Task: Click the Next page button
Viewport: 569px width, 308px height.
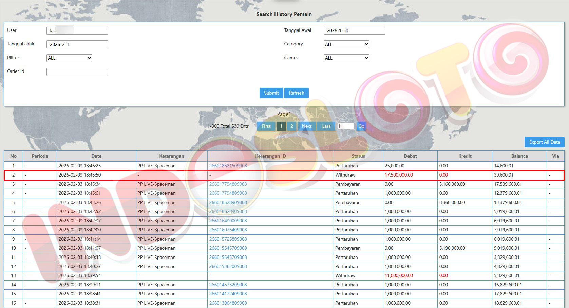Action: 306,126
